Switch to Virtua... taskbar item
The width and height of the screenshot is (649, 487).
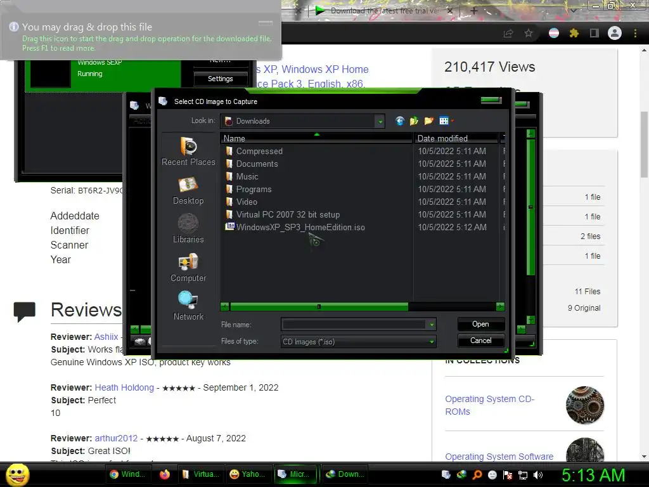[201, 474]
